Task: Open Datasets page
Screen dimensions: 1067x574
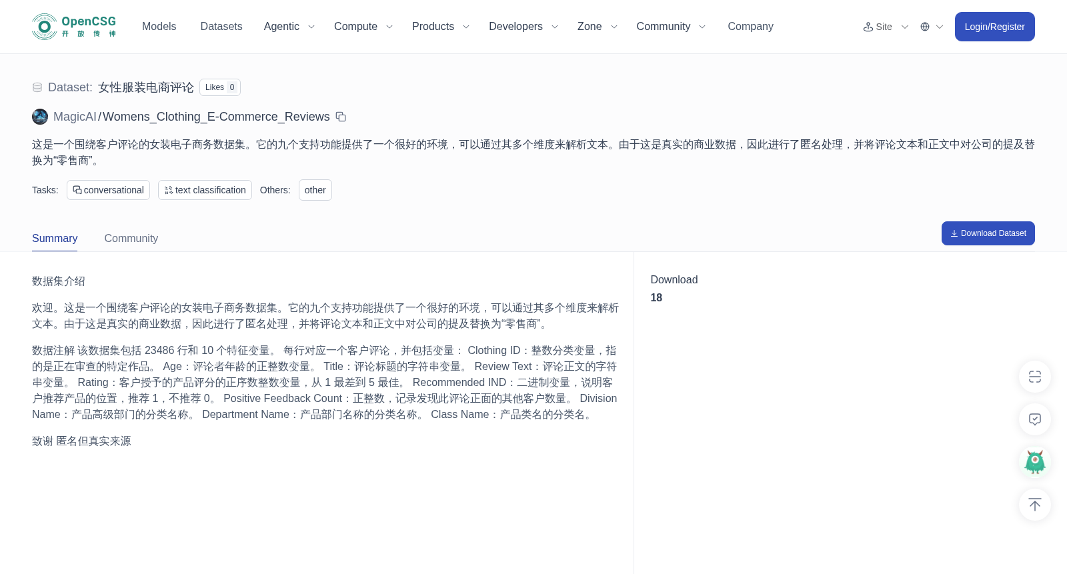Action: 221,27
